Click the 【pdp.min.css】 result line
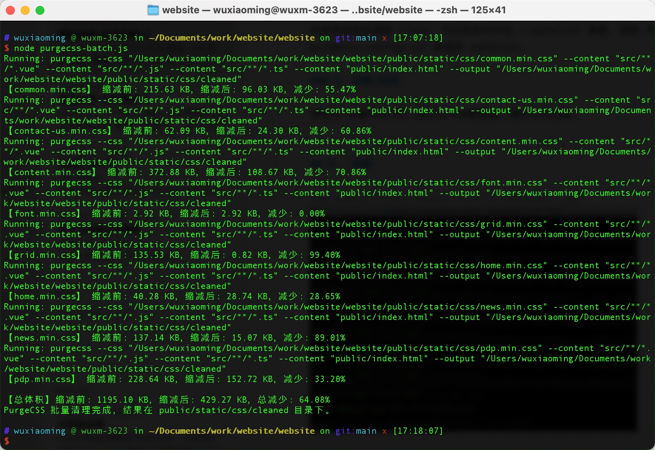This screenshot has height=450, width=655. pos(176,379)
